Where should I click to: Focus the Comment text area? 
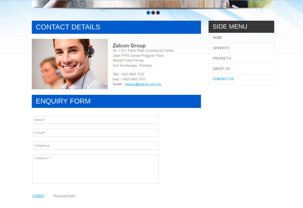pos(95,169)
